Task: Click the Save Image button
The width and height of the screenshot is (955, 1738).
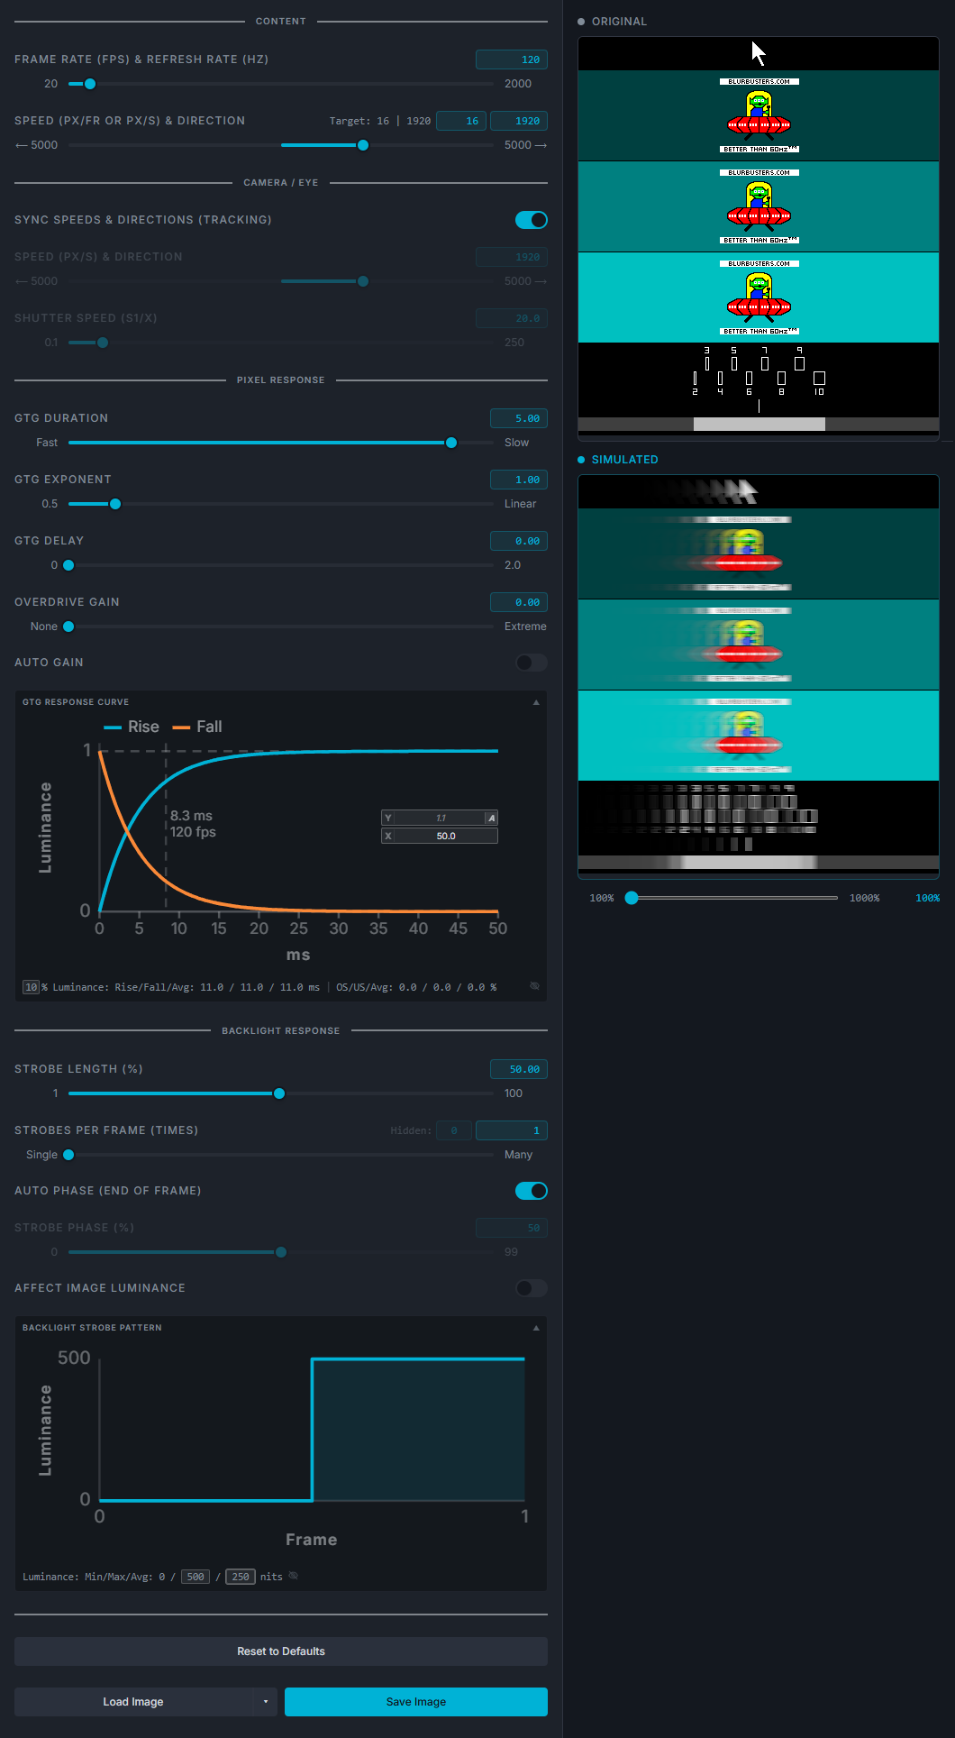Action: coord(416,1702)
